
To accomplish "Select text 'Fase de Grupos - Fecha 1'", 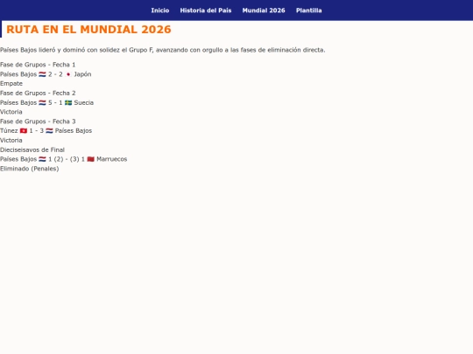I will [38, 65].
